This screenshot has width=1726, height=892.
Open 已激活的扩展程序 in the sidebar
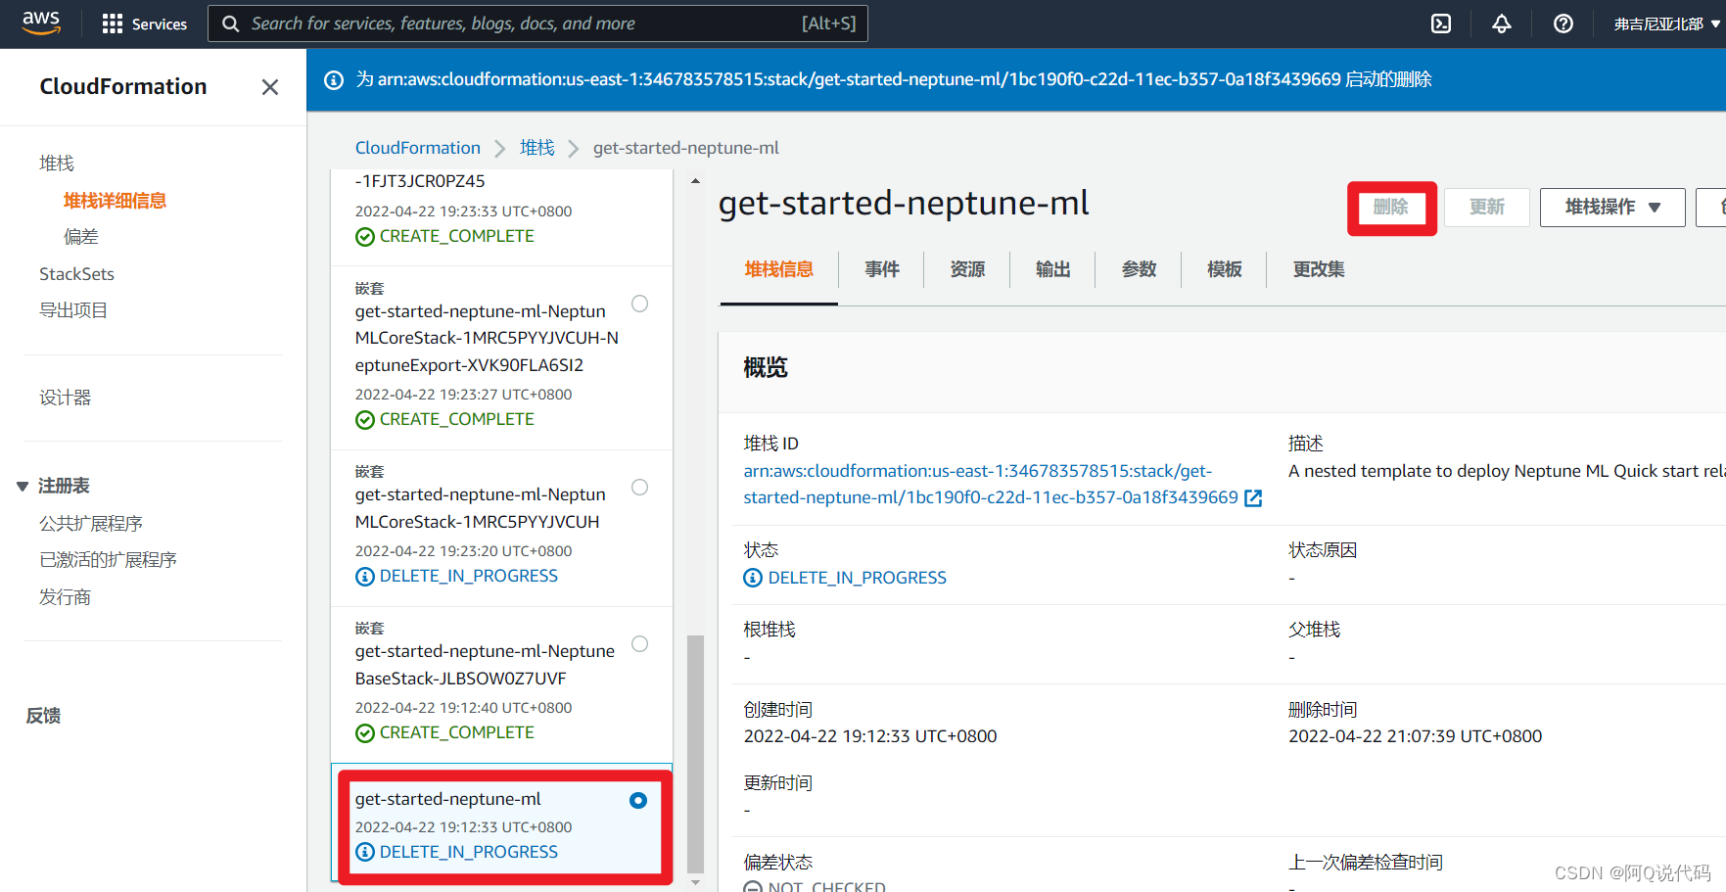(x=108, y=560)
